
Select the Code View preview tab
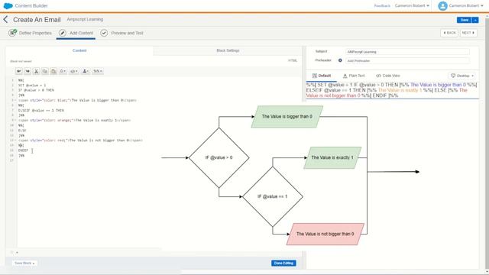[387, 76]
